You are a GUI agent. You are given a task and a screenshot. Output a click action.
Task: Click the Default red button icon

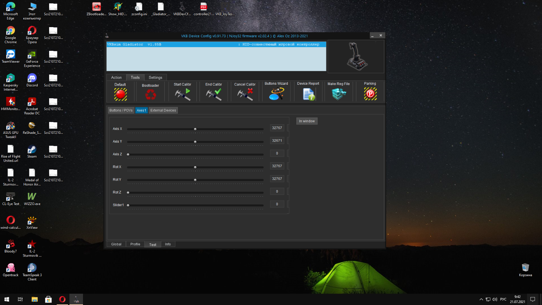click(120, 94)
